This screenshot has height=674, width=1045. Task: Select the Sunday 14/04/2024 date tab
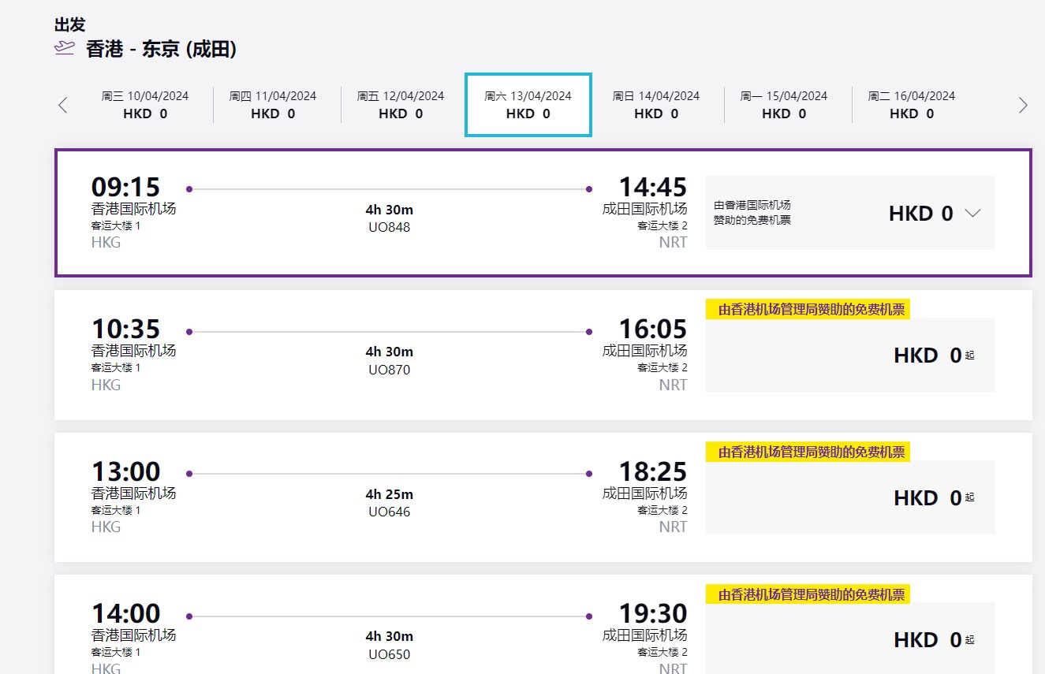[656, 105]
